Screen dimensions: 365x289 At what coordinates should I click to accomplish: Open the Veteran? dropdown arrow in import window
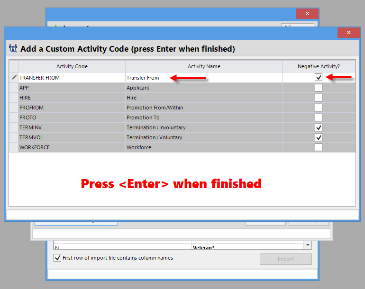pos(308,245)
